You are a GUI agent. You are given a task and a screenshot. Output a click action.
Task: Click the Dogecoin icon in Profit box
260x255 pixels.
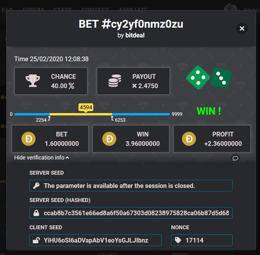point(189,139)
